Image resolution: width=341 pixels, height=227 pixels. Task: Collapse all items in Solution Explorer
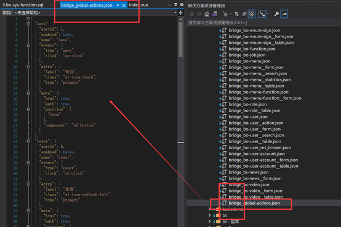[x=244, y=14]
